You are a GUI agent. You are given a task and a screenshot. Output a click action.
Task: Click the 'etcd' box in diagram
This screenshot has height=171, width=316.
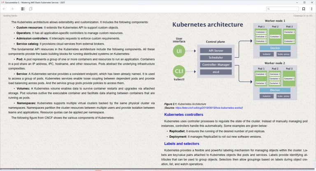216,72
